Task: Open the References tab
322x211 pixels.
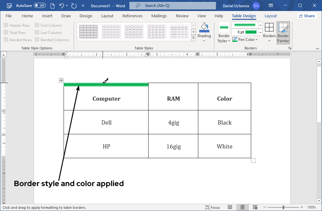Action: click(132, 16)
